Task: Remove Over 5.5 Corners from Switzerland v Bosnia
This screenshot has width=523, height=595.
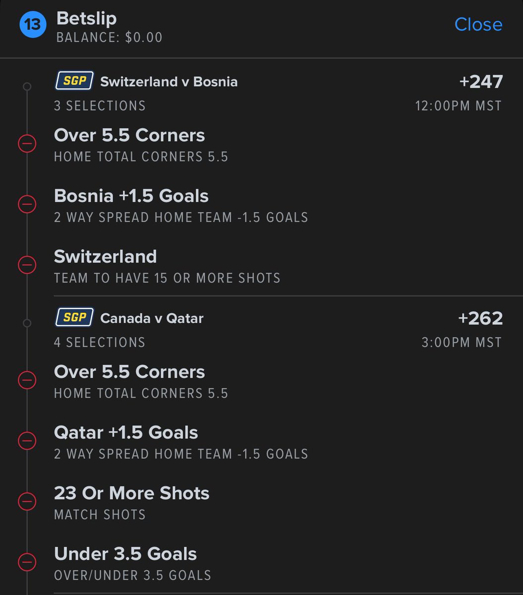Action: coord(27,144)
